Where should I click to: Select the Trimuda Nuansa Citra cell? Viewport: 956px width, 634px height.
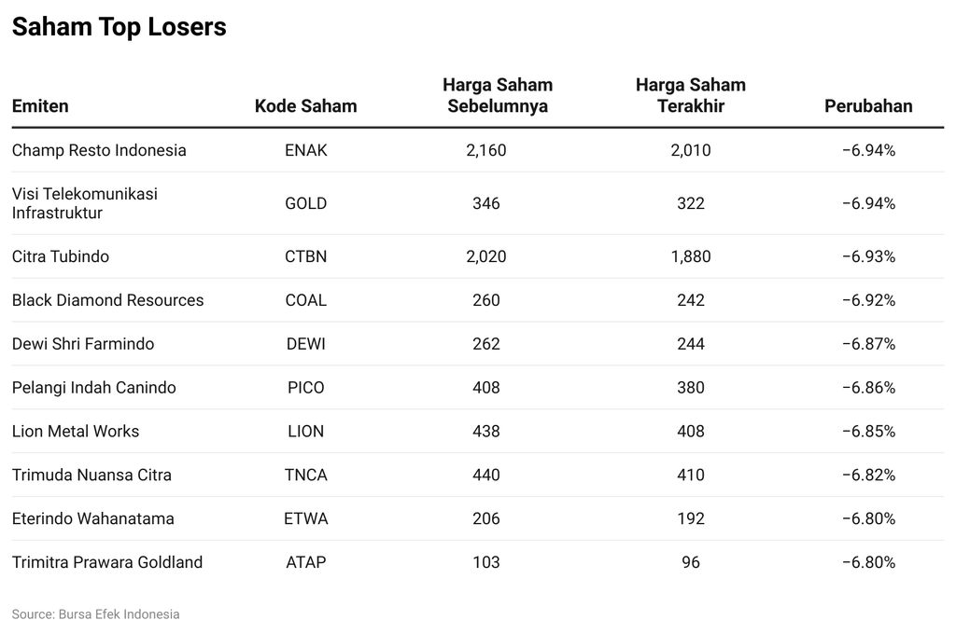pyautogui.click(x=91, y=475)
